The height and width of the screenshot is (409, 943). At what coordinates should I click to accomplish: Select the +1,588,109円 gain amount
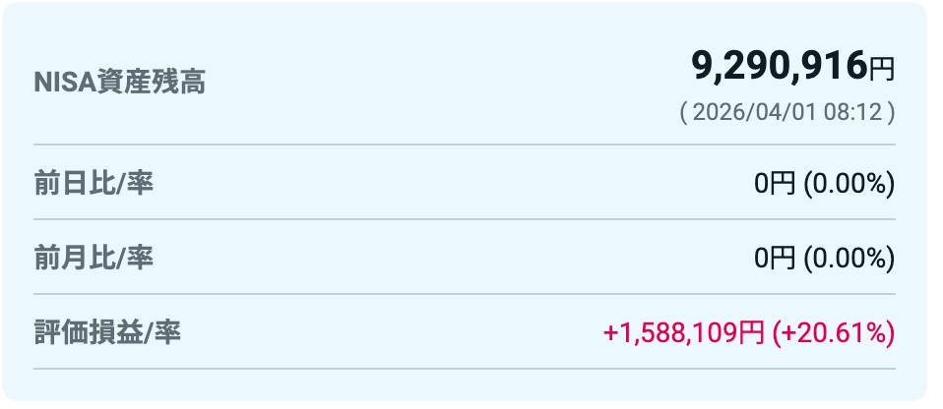point(683,333)
